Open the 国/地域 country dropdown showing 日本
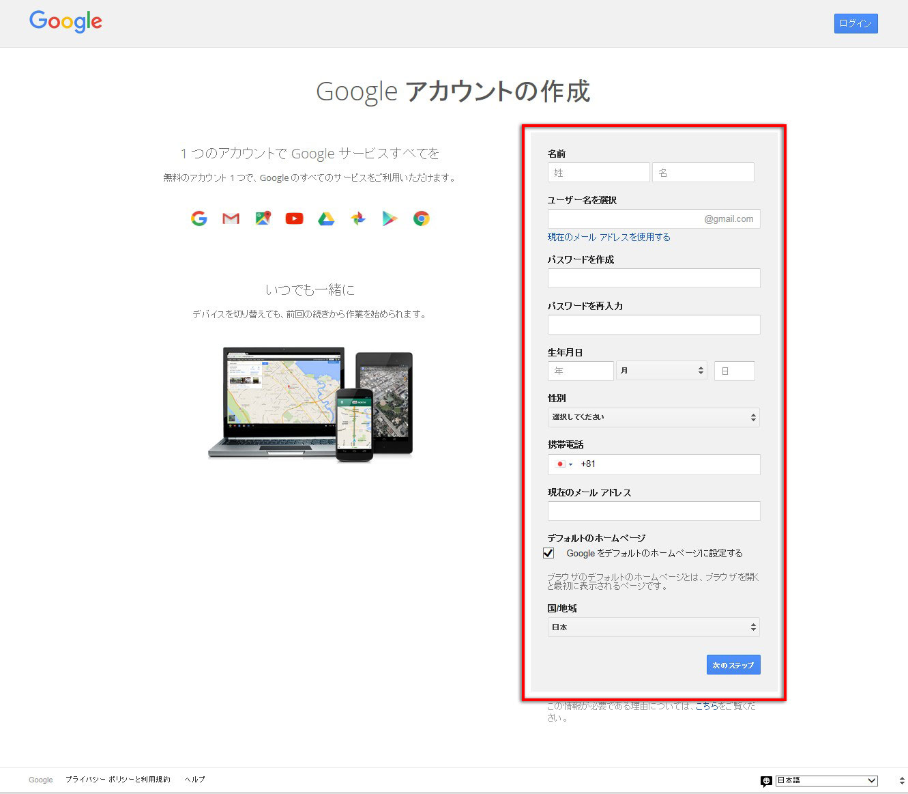908x794 pixels. coord(653,627)
